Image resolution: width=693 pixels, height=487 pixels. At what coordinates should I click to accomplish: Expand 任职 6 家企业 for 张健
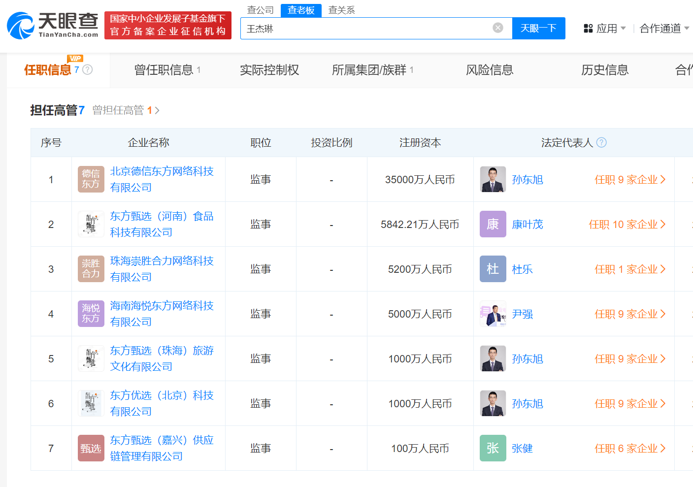click(630, 449)
